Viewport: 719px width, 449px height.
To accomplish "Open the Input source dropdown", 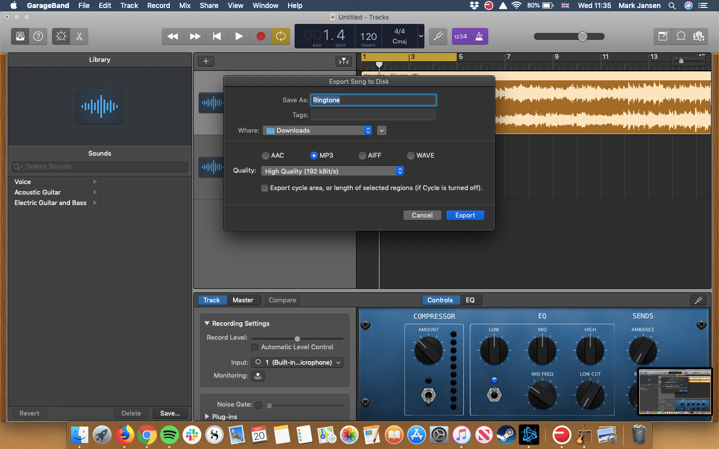I will pos(297,363).
